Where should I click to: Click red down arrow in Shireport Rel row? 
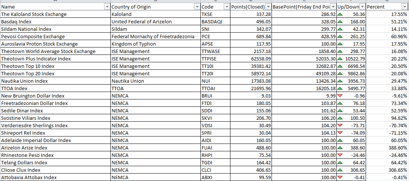point(340,133)
